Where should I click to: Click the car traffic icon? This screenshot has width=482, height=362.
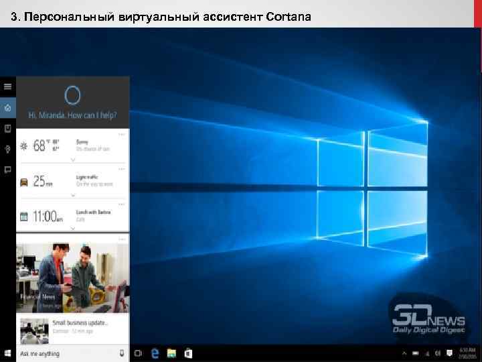tap(23, 182)
